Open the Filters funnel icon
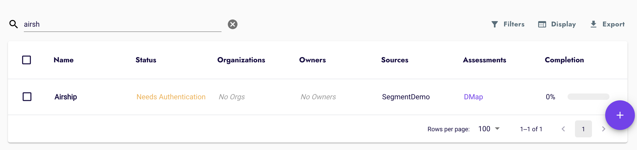The width and height of the screenshot is (637, 150). click(x=494, y=24)
